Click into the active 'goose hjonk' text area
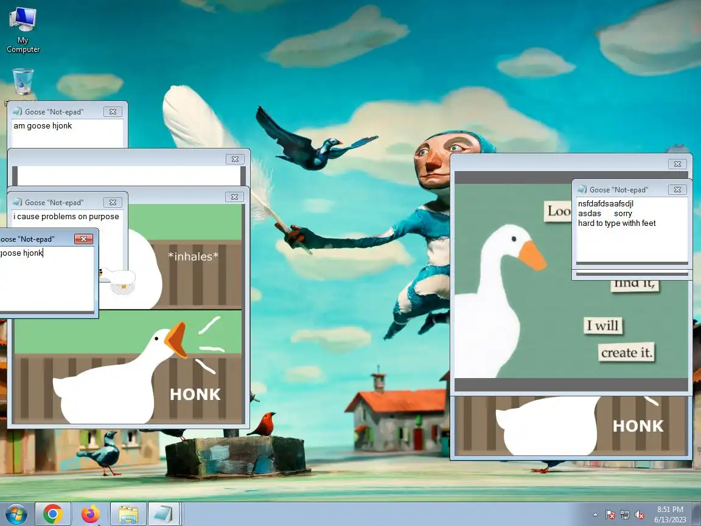 [47, 279]
